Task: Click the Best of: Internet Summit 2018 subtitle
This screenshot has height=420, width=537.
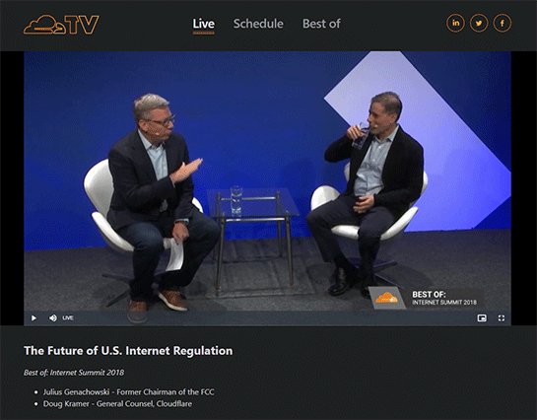Action: 74,373
